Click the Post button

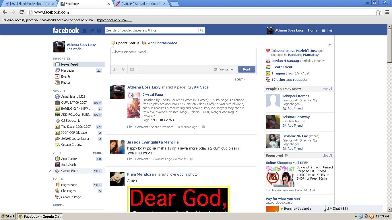(247, 69)
